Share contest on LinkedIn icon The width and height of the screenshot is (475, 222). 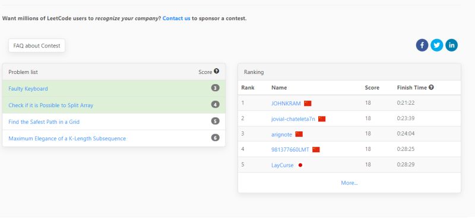point(452,46)
